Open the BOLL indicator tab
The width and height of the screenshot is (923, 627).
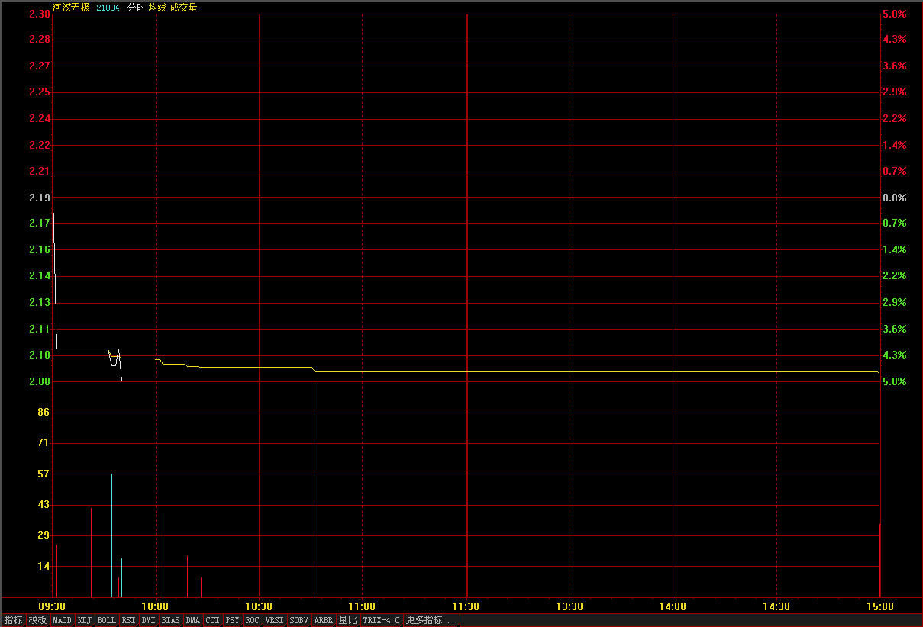(x=107, y=620)
